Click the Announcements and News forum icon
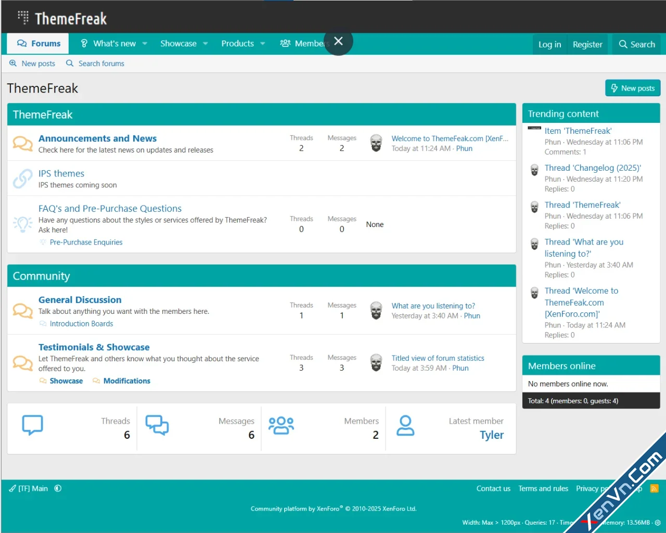 [22, 143]
